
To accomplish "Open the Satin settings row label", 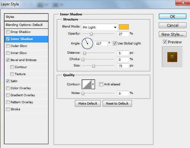I will coord(14,81).
